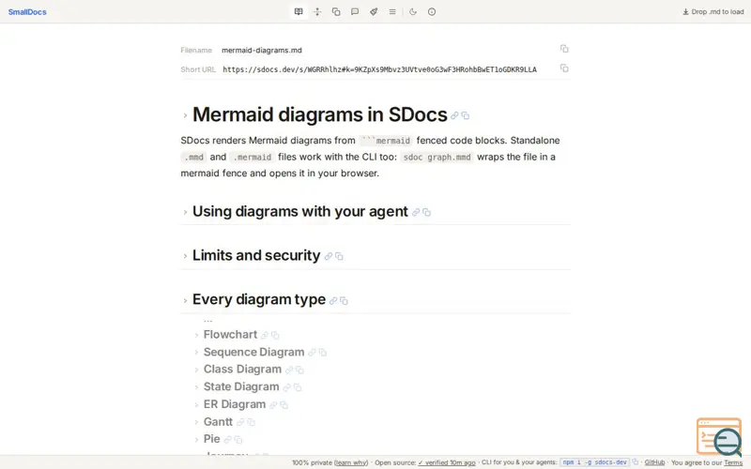Expand the Pie subsection chevron
751x469 pixels.
click(196, 439)
